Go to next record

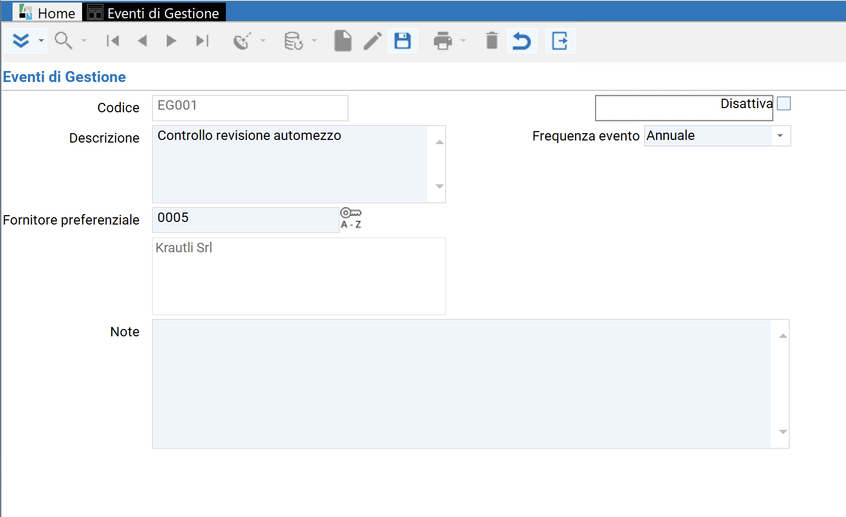[x=171, y=41]
